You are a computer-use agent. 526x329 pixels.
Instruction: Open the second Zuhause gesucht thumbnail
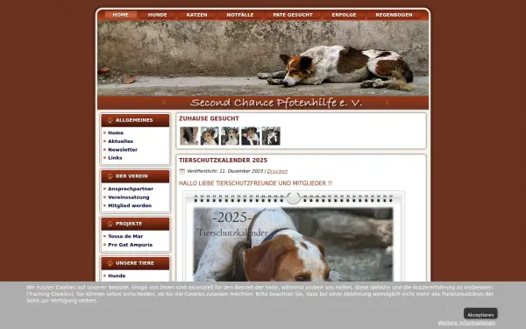click(210, 136)
